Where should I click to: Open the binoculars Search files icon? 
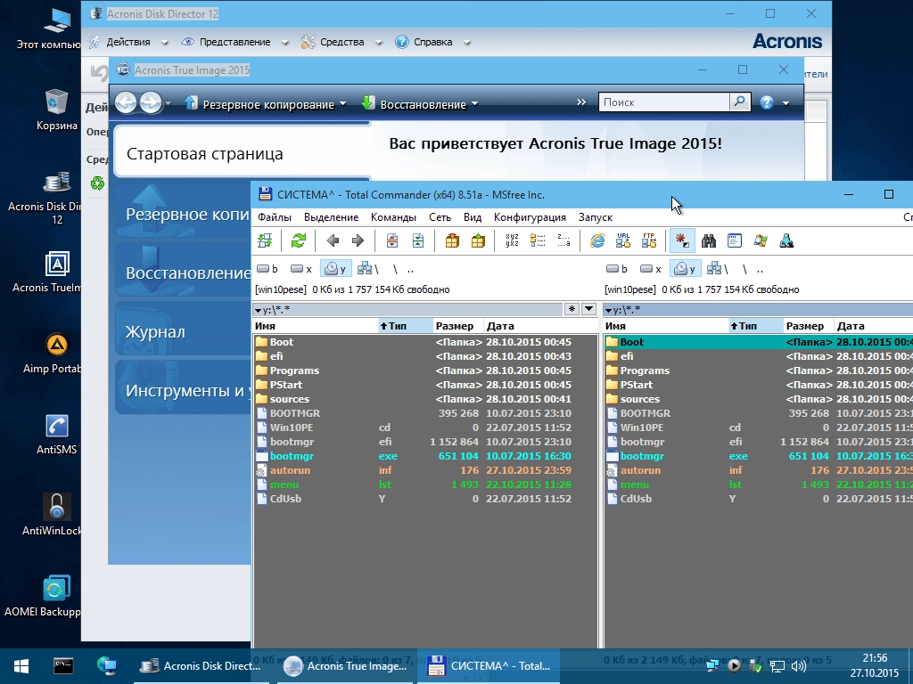point(709,240)
